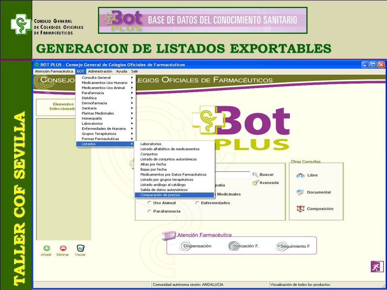
Task: Click the Documental query label
Action: (x=319, y=193)
